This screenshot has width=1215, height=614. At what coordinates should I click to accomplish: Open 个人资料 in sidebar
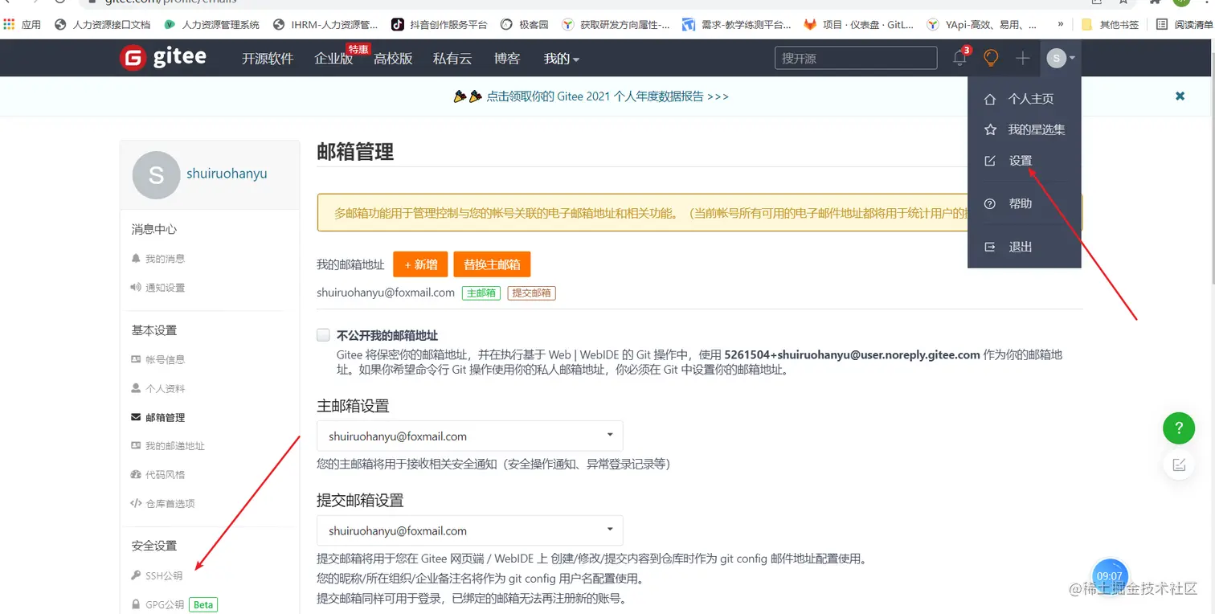pos(158,388)
